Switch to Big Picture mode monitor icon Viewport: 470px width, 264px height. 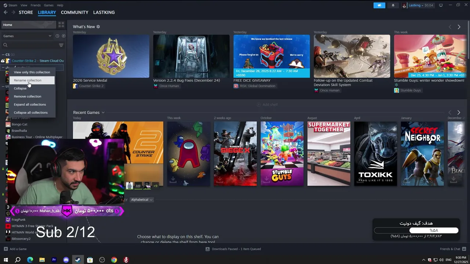441,5
